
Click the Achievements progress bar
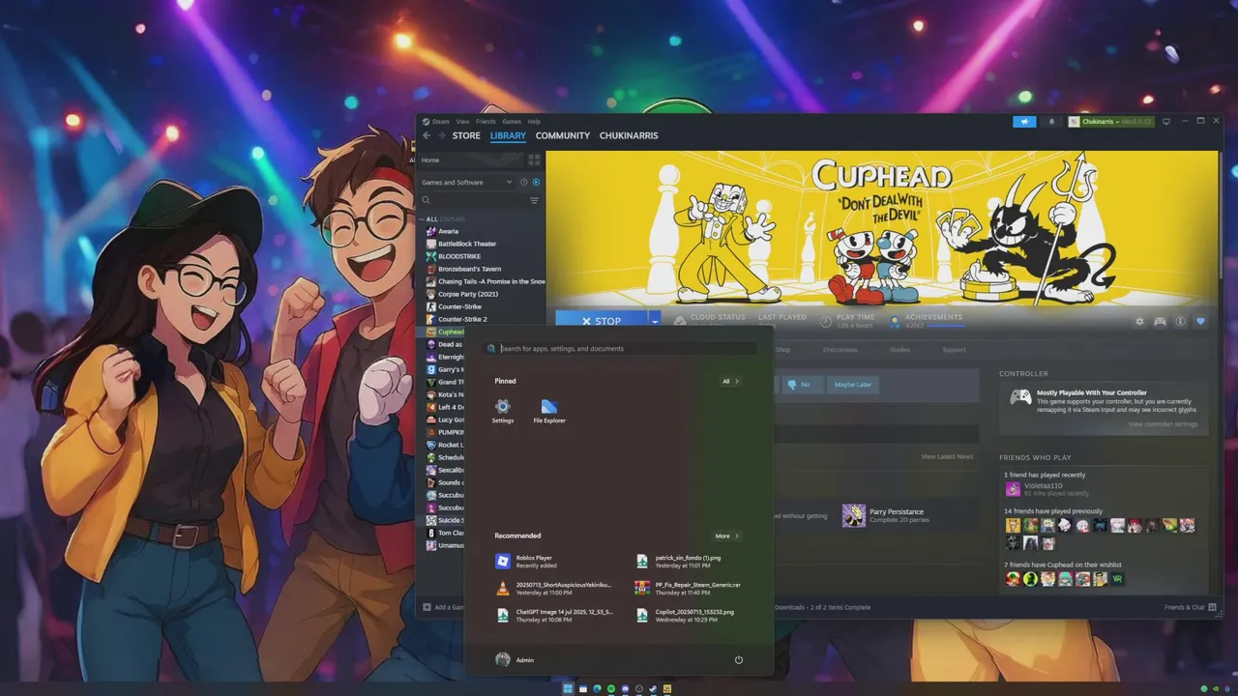coord(945,326)
